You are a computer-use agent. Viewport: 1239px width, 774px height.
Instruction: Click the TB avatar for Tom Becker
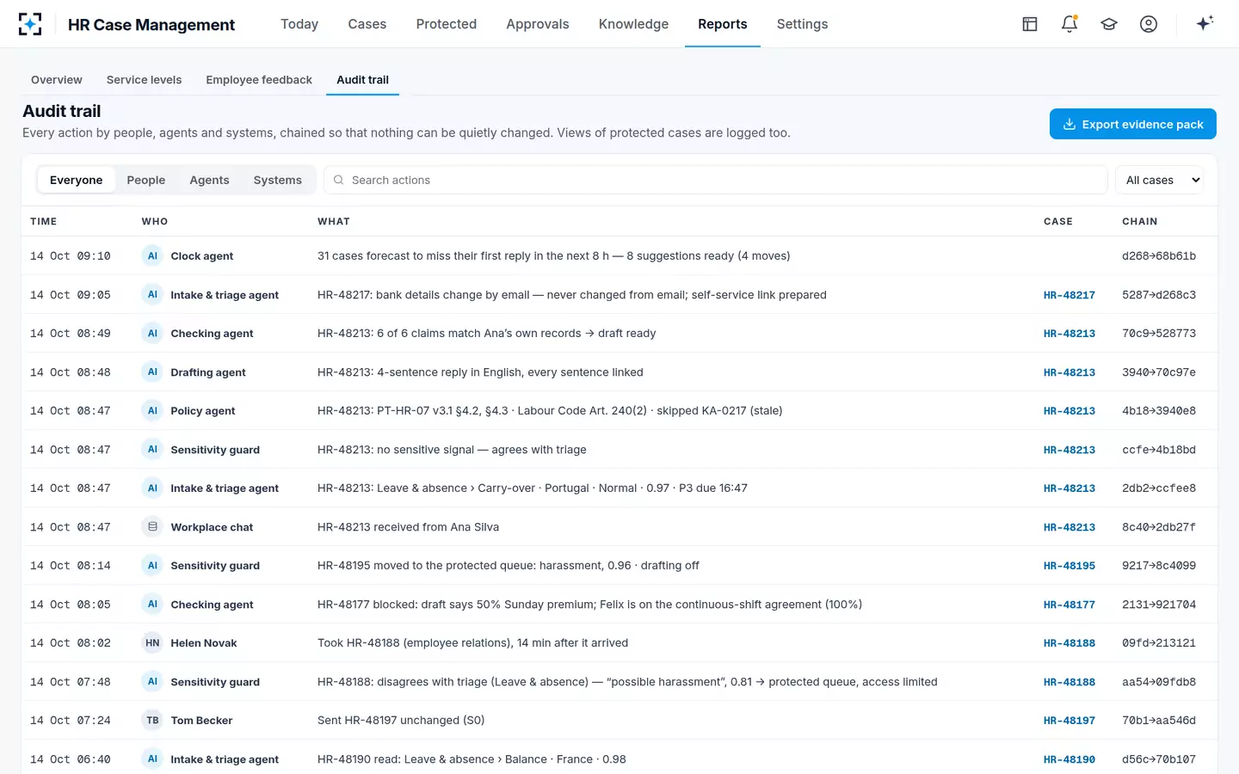point(152,720)
